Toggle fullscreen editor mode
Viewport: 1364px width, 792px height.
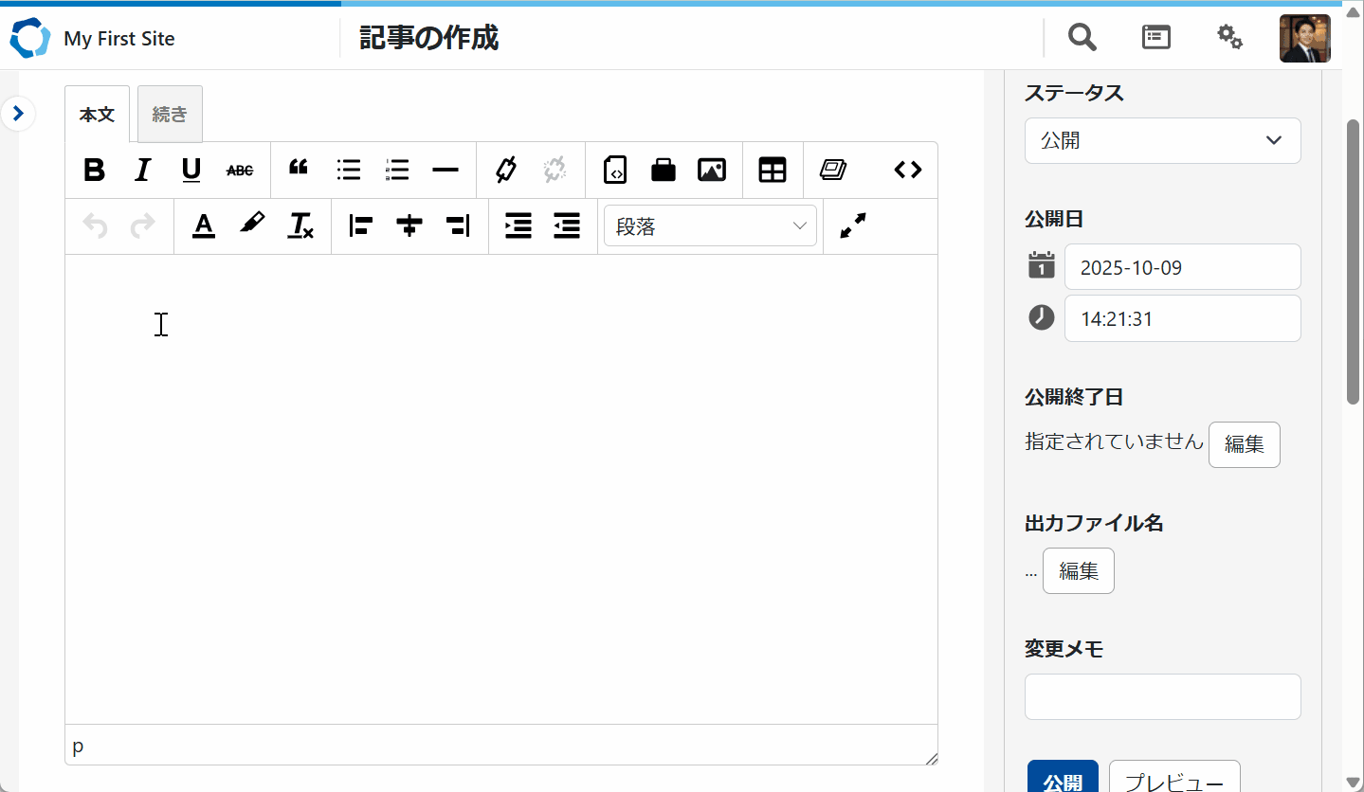pos(853,225)
